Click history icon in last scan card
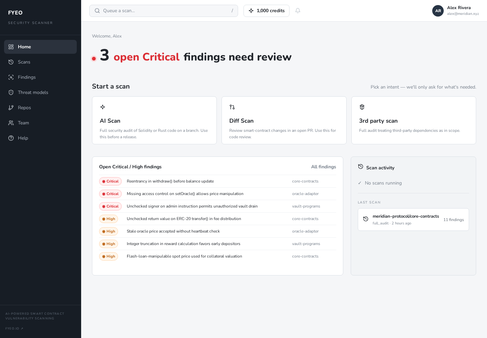 366,219
